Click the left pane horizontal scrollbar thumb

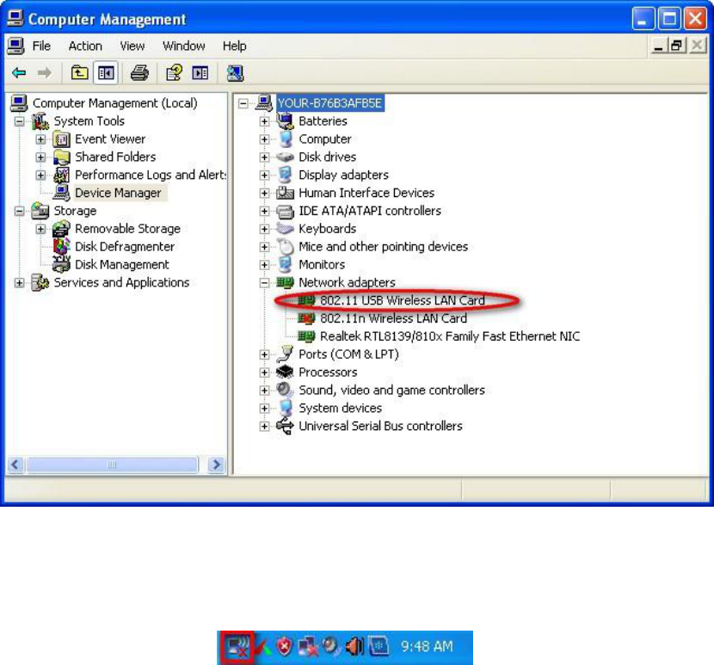[x=112, y=465]
